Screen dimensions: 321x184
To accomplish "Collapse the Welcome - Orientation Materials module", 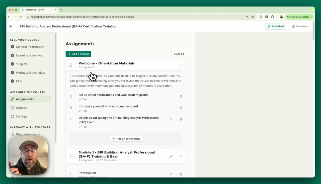I will coord(181,65).
